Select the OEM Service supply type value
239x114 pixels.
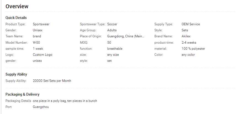(x=191, y=24)
